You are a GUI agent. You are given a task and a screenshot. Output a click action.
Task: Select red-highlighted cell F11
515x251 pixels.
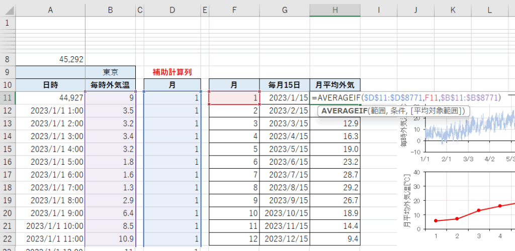pos(234,98)
